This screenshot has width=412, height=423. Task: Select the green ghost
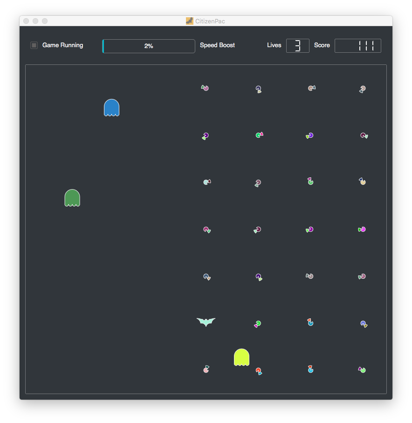[72, 198]
